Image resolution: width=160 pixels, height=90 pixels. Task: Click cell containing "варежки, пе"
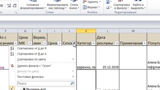point(86,57)
